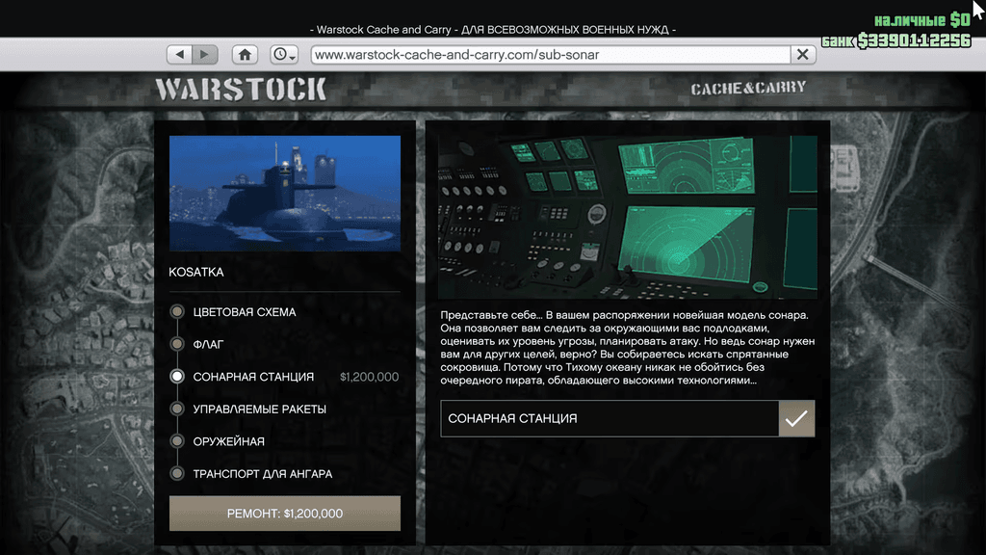Open the browsing history clock dropdown
Image resolution: width=986 pixels, height=555 pixels.
click(x=284, y=55)
